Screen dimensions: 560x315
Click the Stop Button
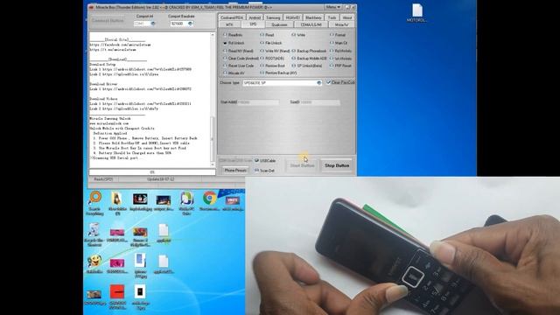(337, 165)
